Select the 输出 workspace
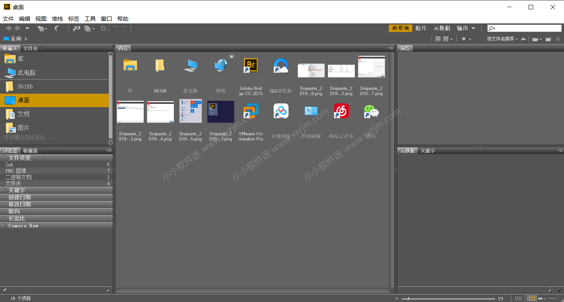Image resolution: width=564 pixels, height=302 pixels. [462, 28]
